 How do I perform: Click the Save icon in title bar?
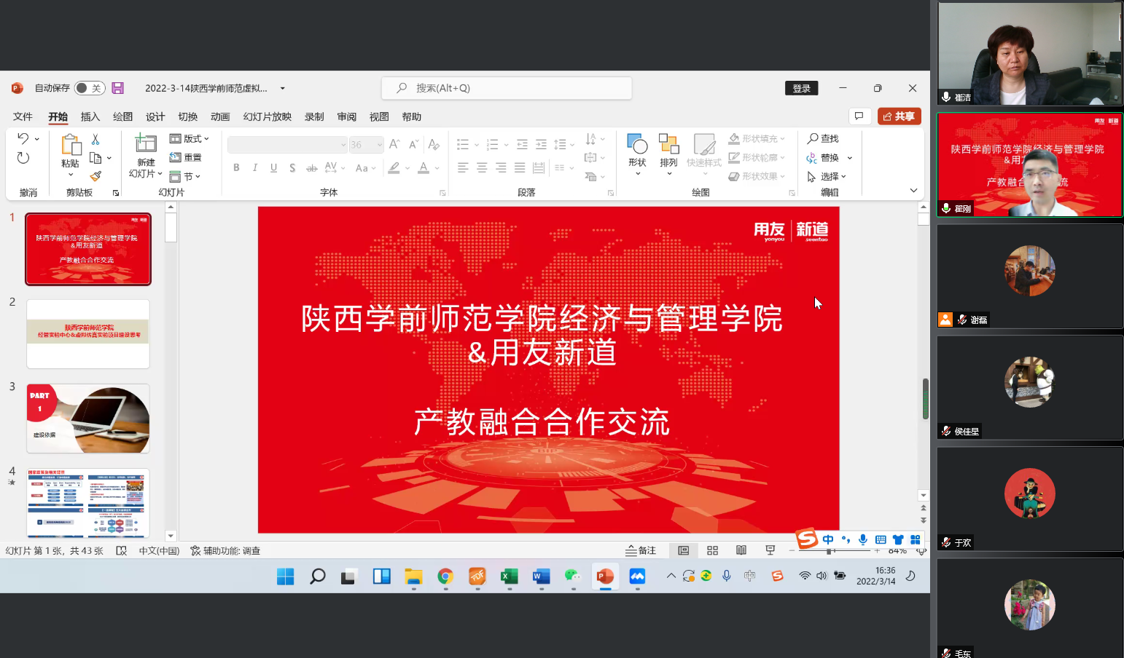tap(117, 88)
